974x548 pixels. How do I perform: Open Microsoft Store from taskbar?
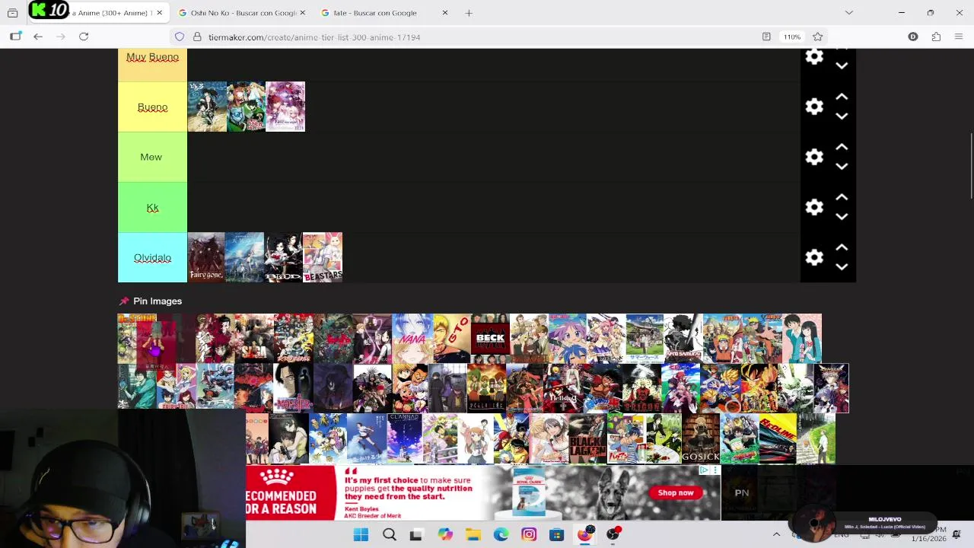[556, 535]
